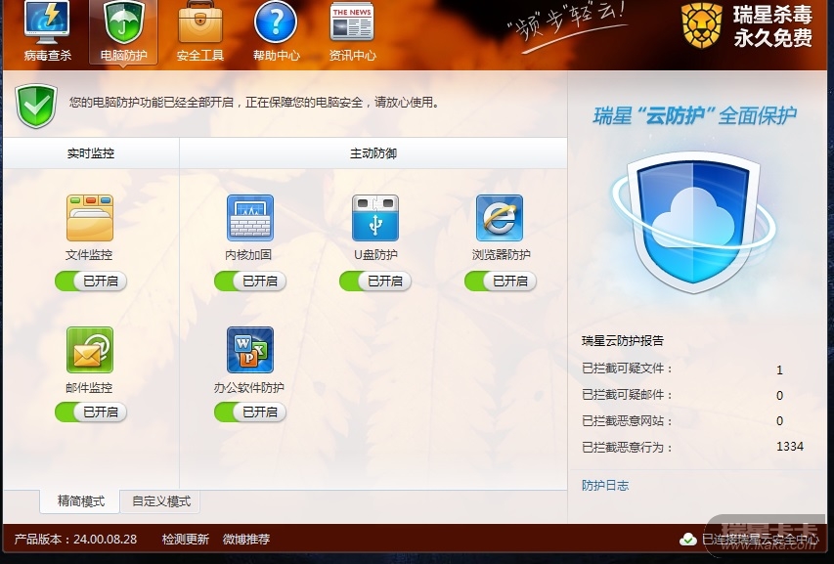Screen dimensions: 834x564
Task: Toggle the 办公软件防护 switch off
Action: point(250,412)
